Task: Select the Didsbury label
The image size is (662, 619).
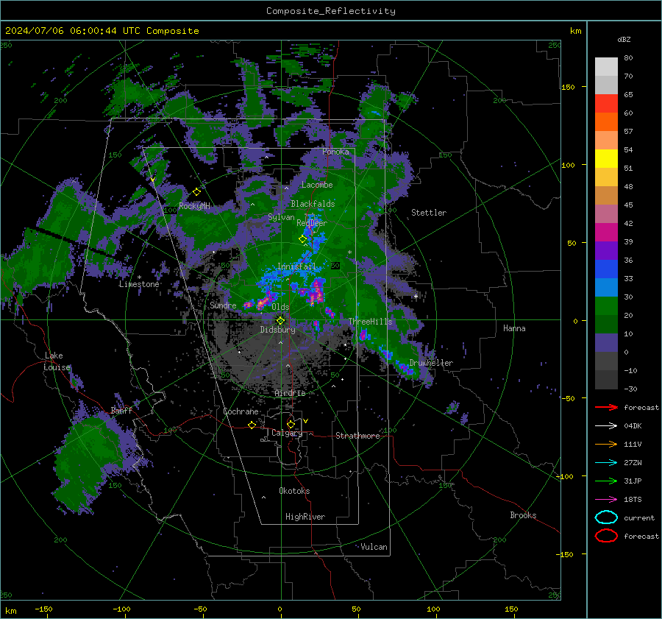Action: (277, 330)
